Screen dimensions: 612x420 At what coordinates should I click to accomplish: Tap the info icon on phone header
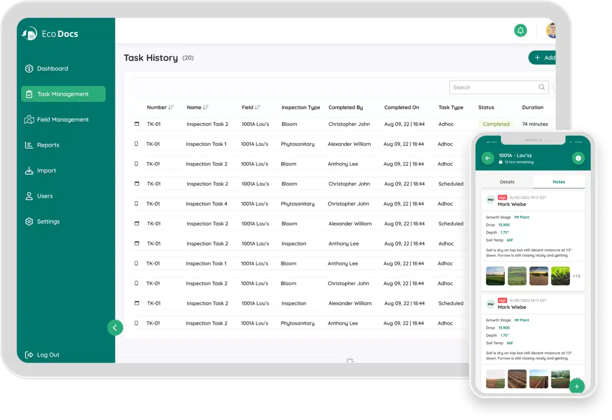[x=578, y=158]
